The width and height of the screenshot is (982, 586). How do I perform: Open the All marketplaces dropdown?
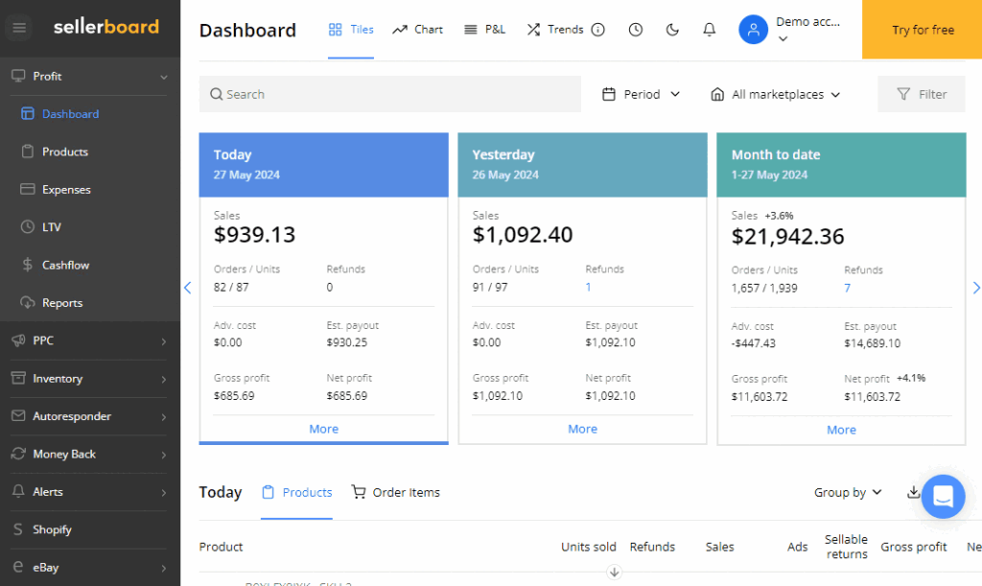(775, 94)
